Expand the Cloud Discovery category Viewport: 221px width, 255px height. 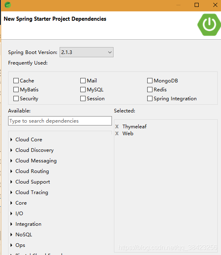point(11,150)
